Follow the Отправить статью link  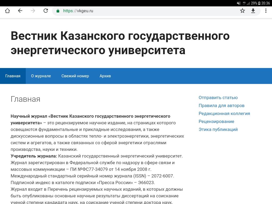218,97
